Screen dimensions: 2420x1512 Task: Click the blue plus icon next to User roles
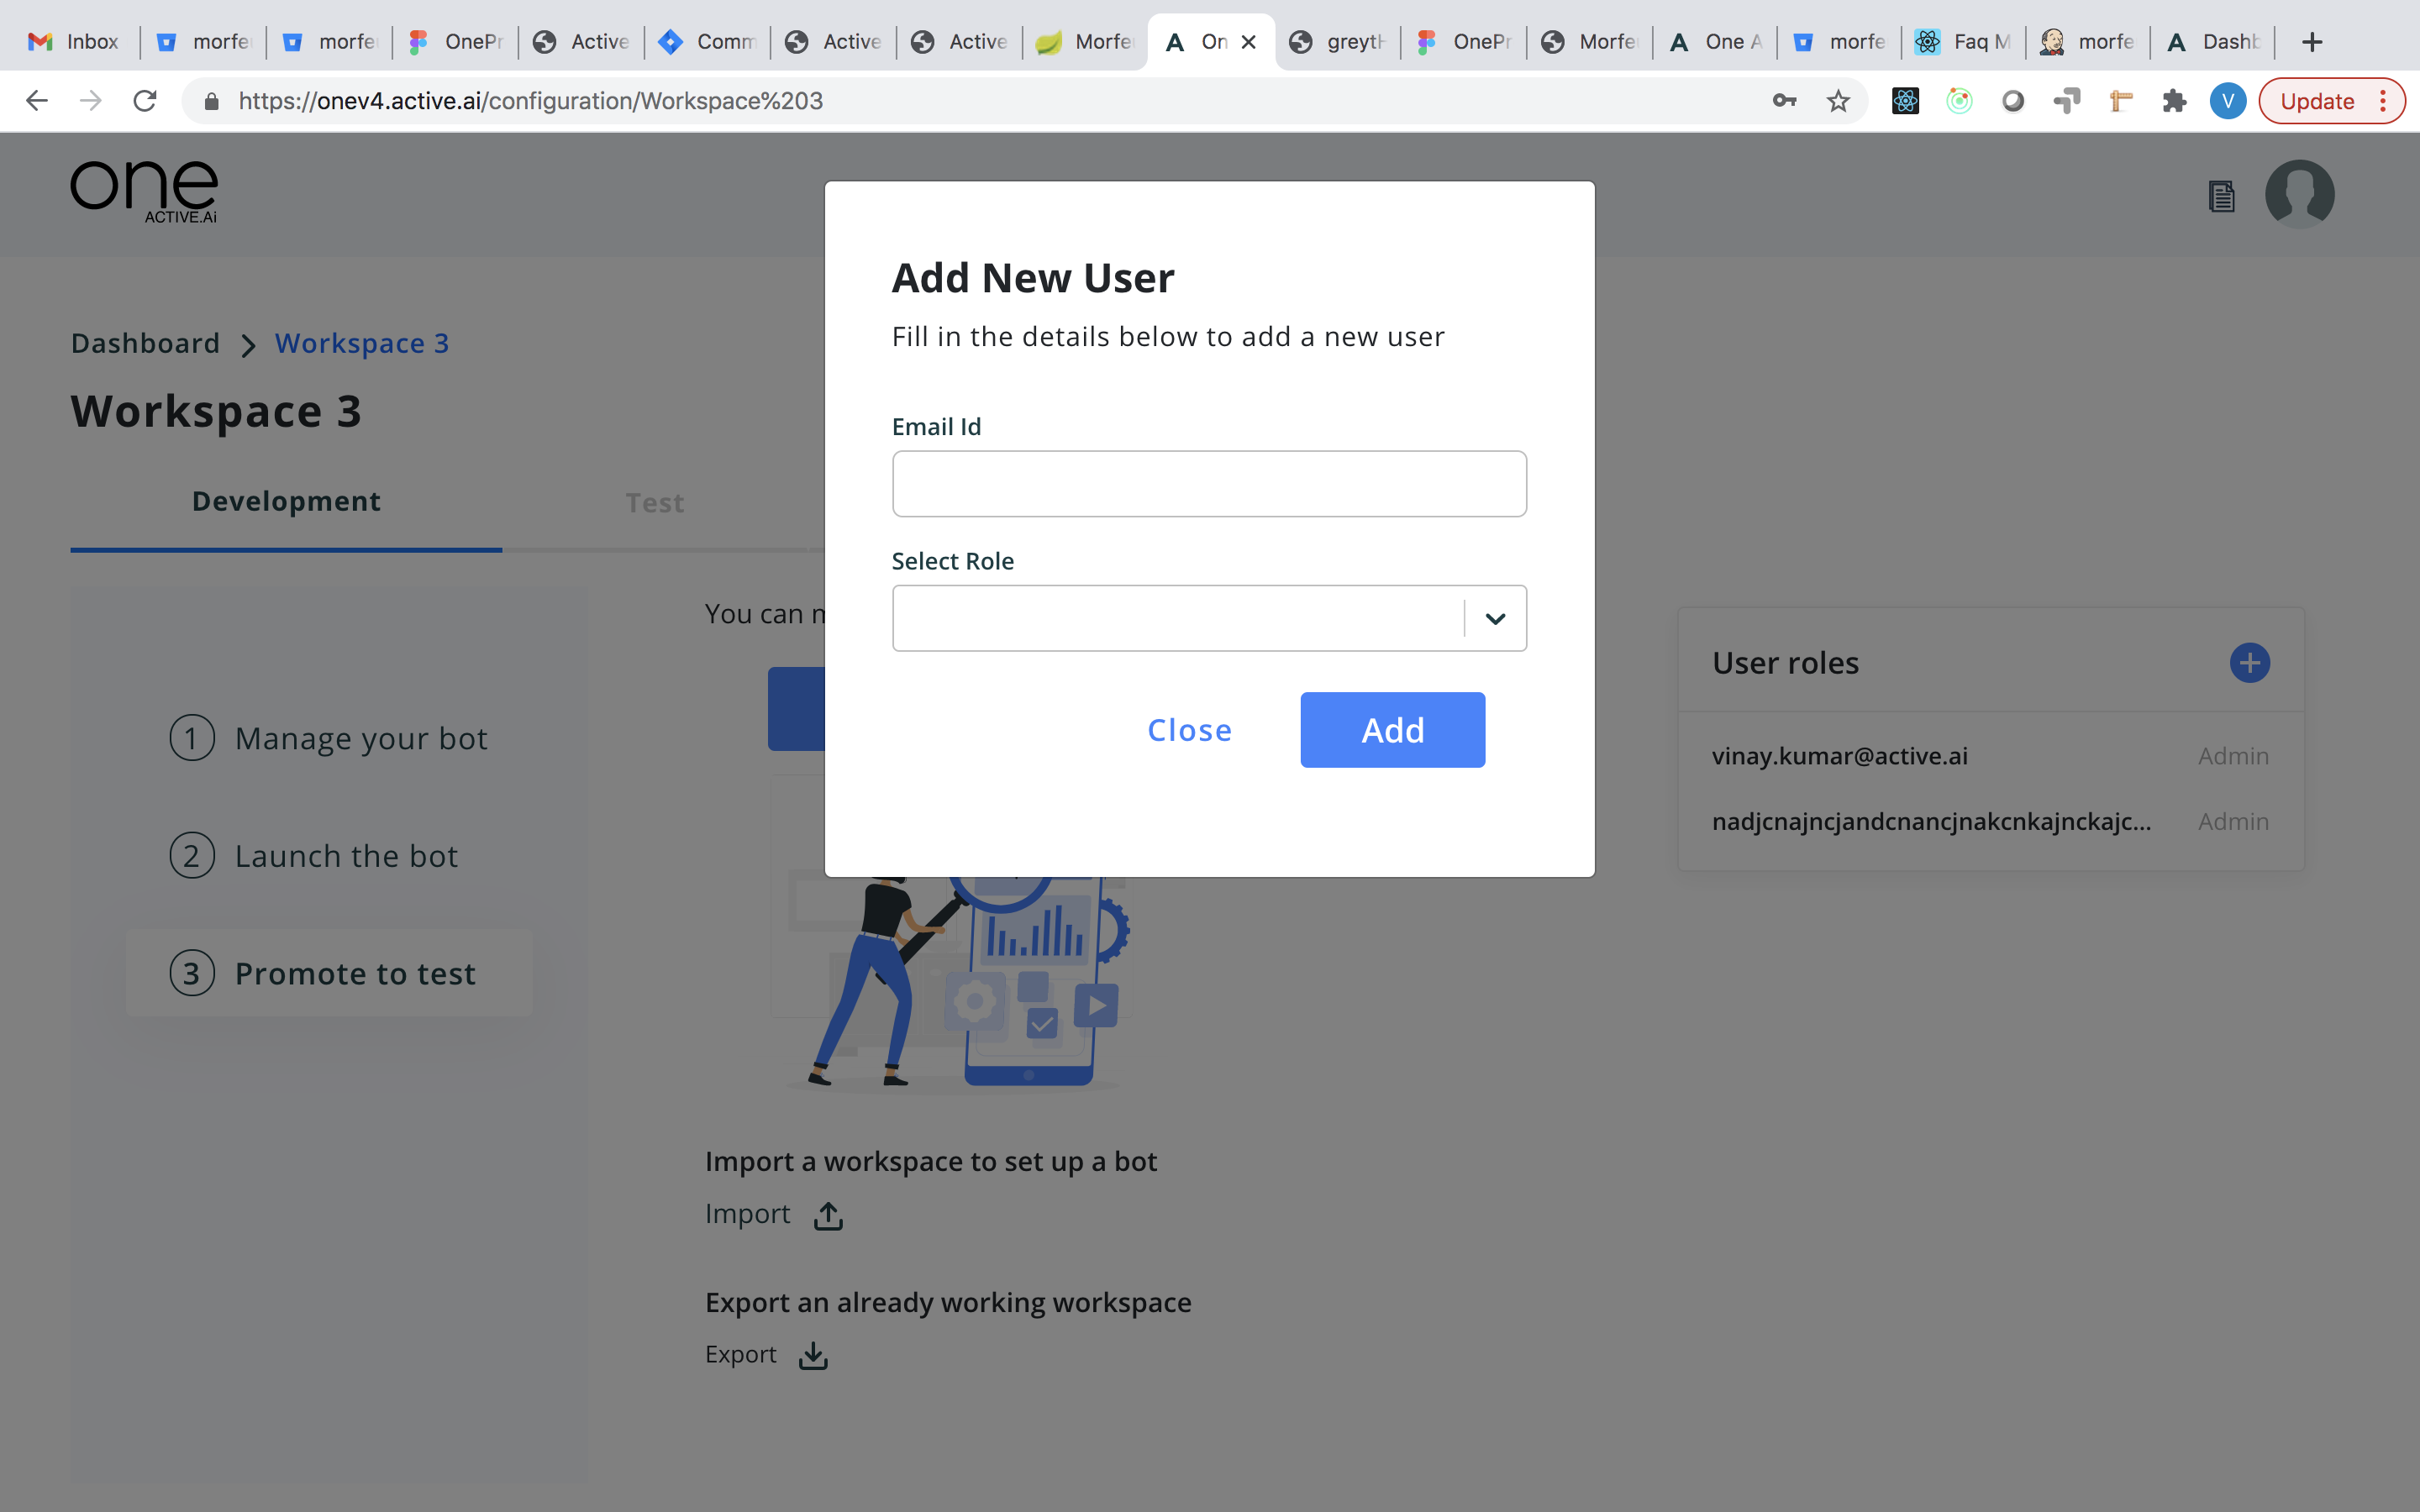2249,662
